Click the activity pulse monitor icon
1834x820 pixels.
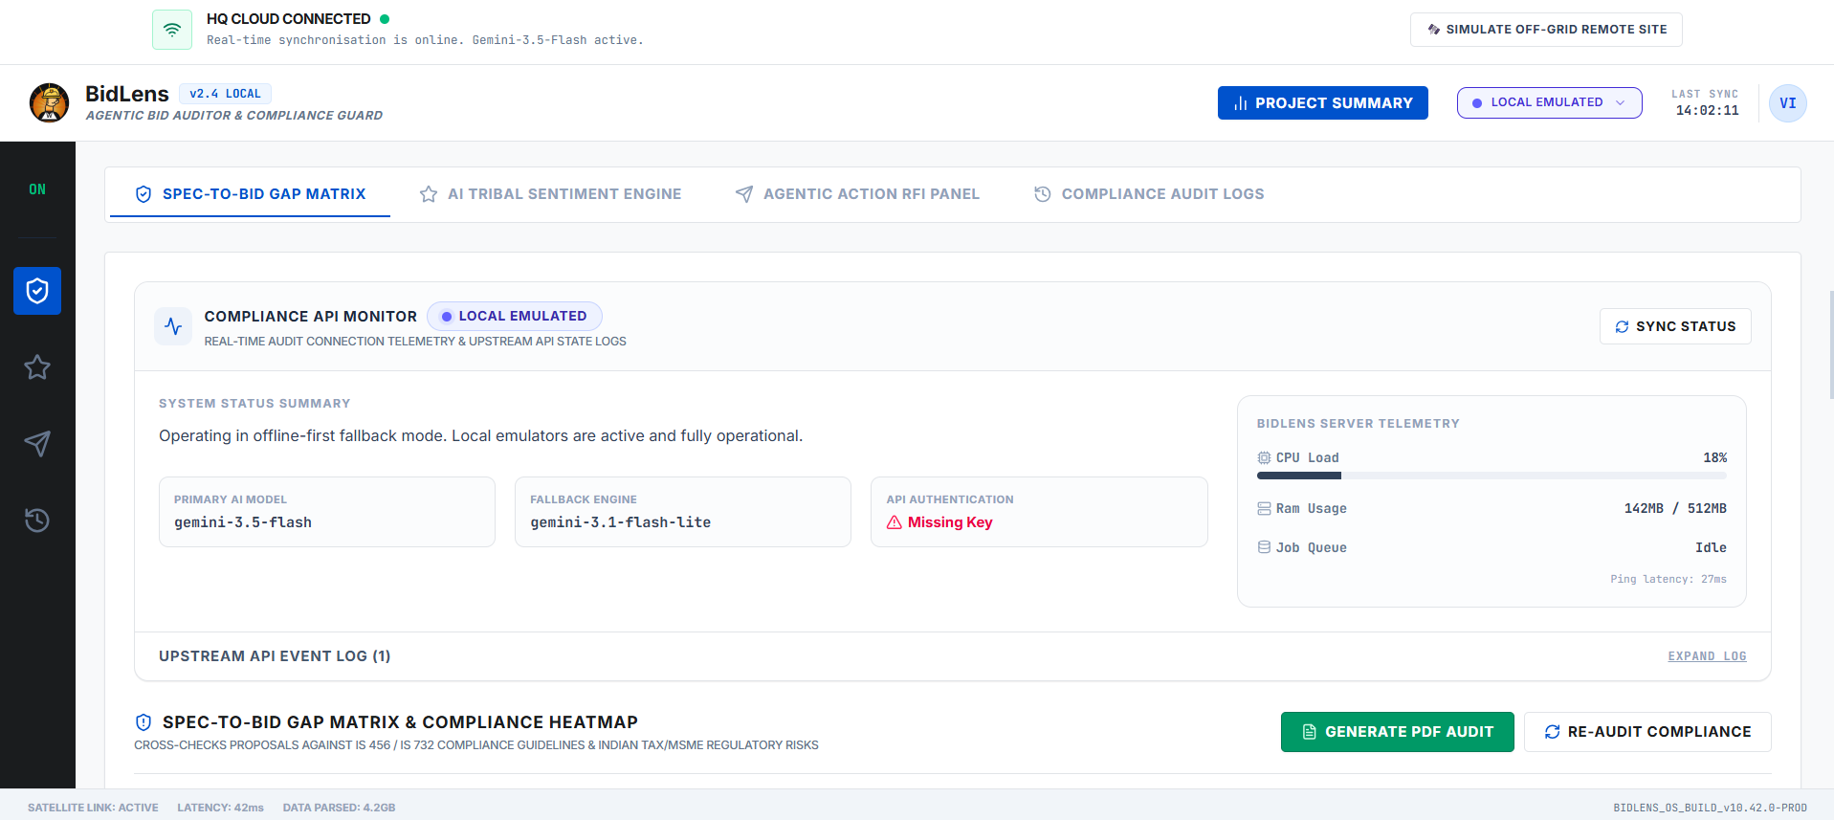click(173, 326)
